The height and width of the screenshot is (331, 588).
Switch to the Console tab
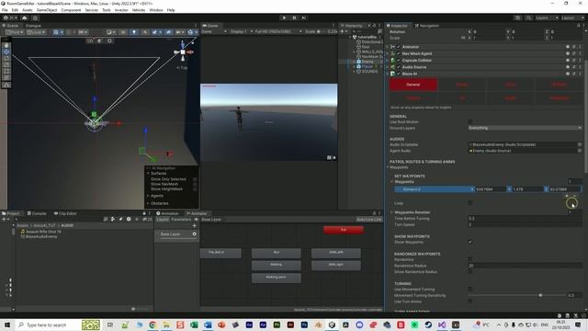click(x=37, y=213)
